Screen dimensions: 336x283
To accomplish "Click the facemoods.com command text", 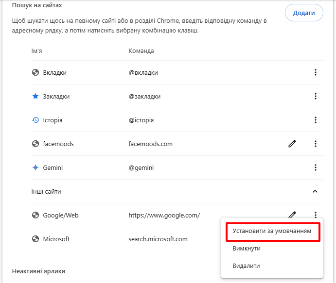I will point(150,144).
